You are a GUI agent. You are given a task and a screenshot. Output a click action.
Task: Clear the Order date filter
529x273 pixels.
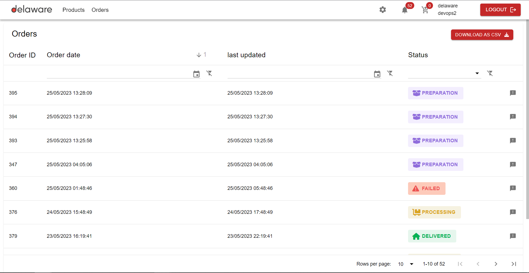tap(209, 73)
